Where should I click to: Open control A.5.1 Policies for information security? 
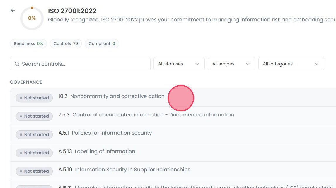click(173, 134)
